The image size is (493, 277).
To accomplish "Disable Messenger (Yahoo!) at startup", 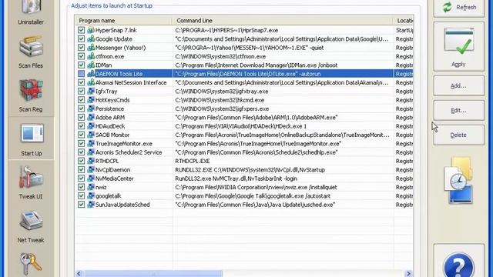I will [81, 48].
